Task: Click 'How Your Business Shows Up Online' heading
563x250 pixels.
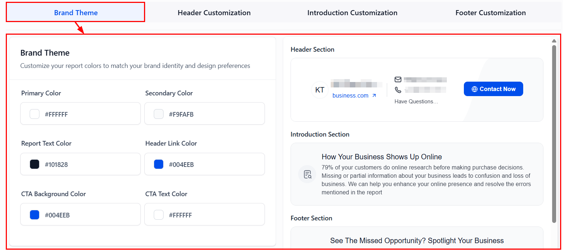Action: click(x=382, y=157)
